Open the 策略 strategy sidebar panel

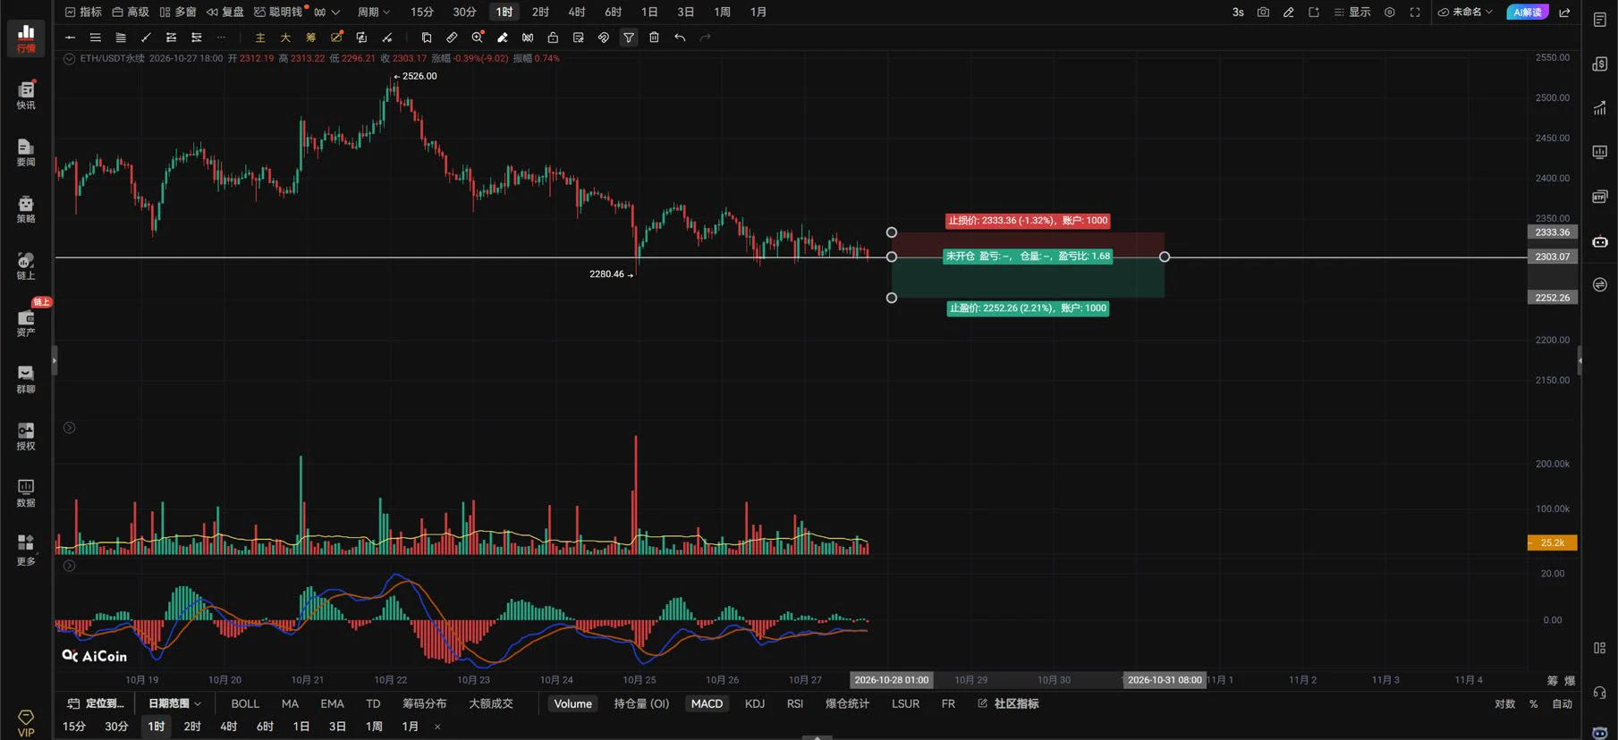[26, 209]
